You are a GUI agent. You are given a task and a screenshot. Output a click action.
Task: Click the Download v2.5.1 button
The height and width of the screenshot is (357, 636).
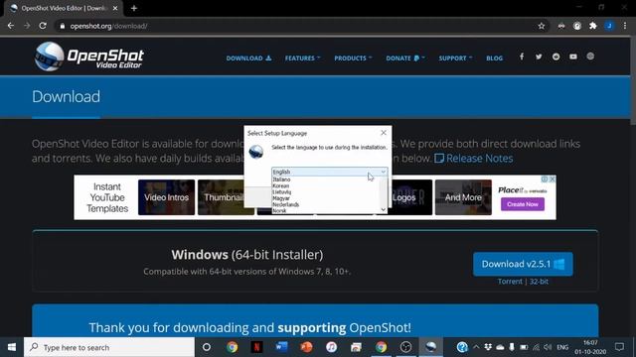[523, 264]
